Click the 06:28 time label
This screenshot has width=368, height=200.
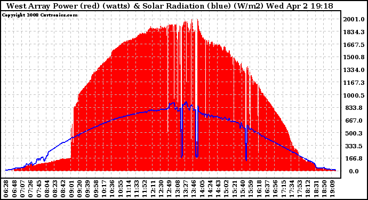click(6, 189)
